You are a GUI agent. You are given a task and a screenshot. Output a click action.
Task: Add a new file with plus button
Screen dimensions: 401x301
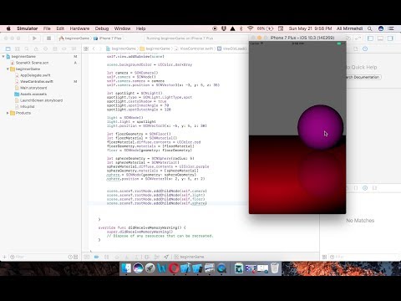pyautogui.click(x=4, y=257)
